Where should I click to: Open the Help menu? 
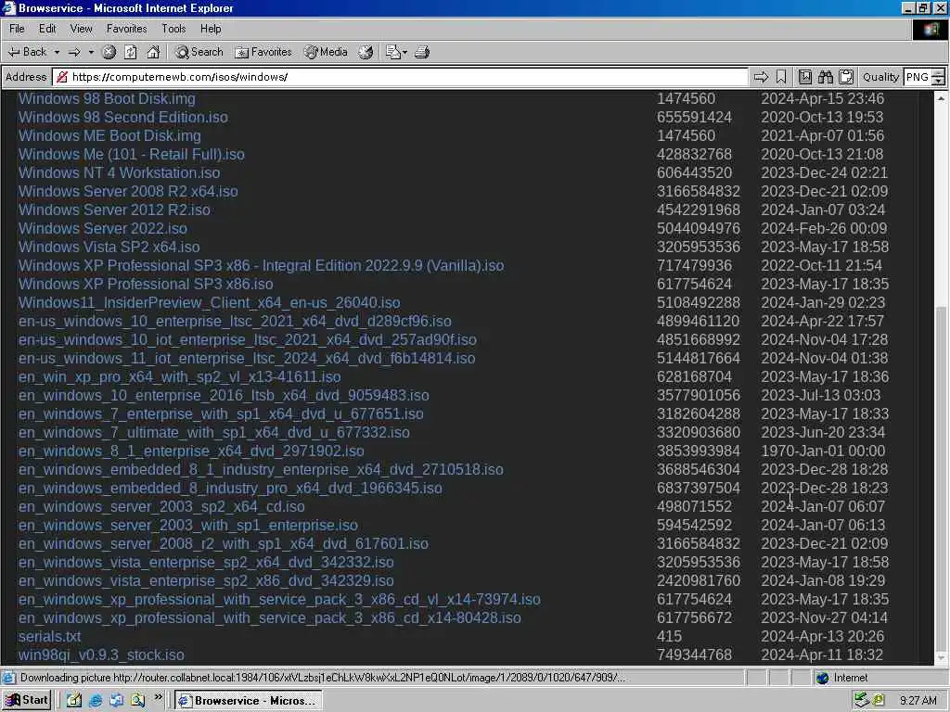(211, 29)
